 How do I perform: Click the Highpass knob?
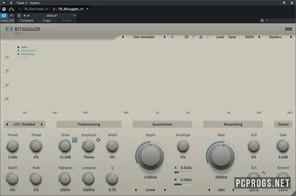[65, 179]
